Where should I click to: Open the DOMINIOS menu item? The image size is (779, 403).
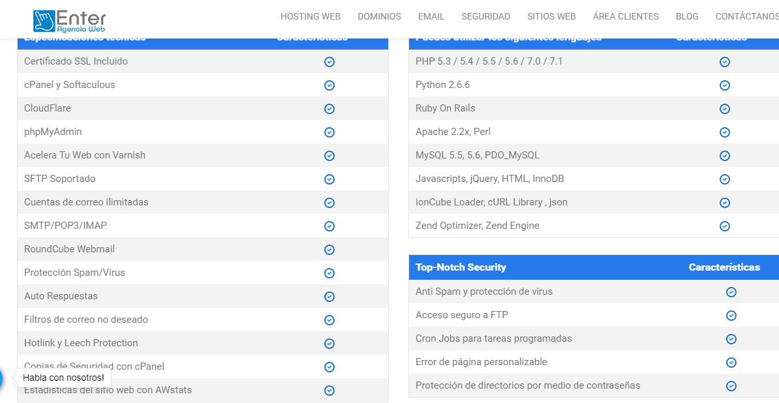pos(379,16)
